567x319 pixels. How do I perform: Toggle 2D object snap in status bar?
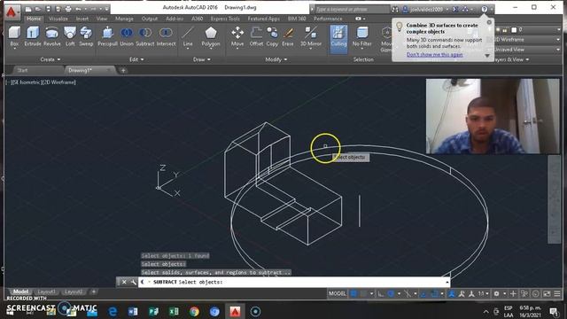[435, 293]
